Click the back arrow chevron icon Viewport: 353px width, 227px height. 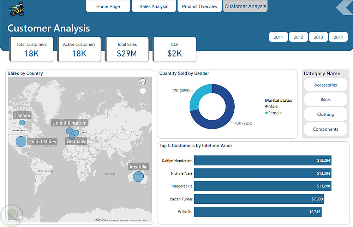[343, 8]
